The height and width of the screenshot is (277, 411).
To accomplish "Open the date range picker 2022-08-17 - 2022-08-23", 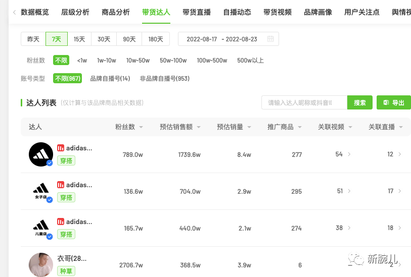I will coord(229,39).
